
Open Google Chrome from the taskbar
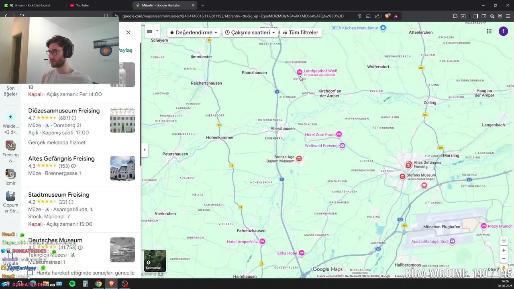coord(98,284)
